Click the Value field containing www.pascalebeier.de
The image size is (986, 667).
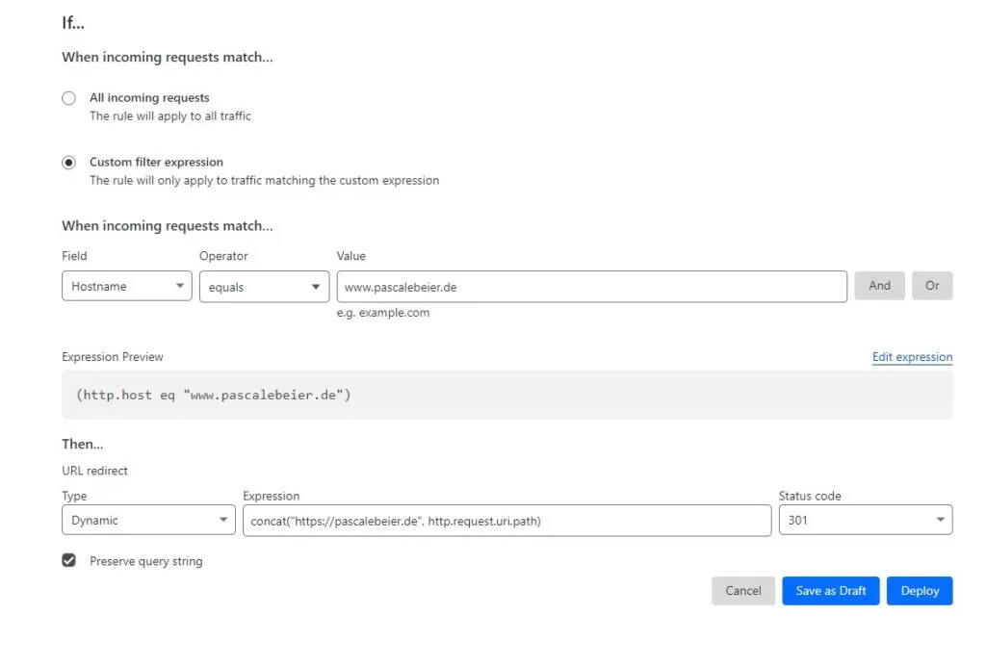pos(591,287)
